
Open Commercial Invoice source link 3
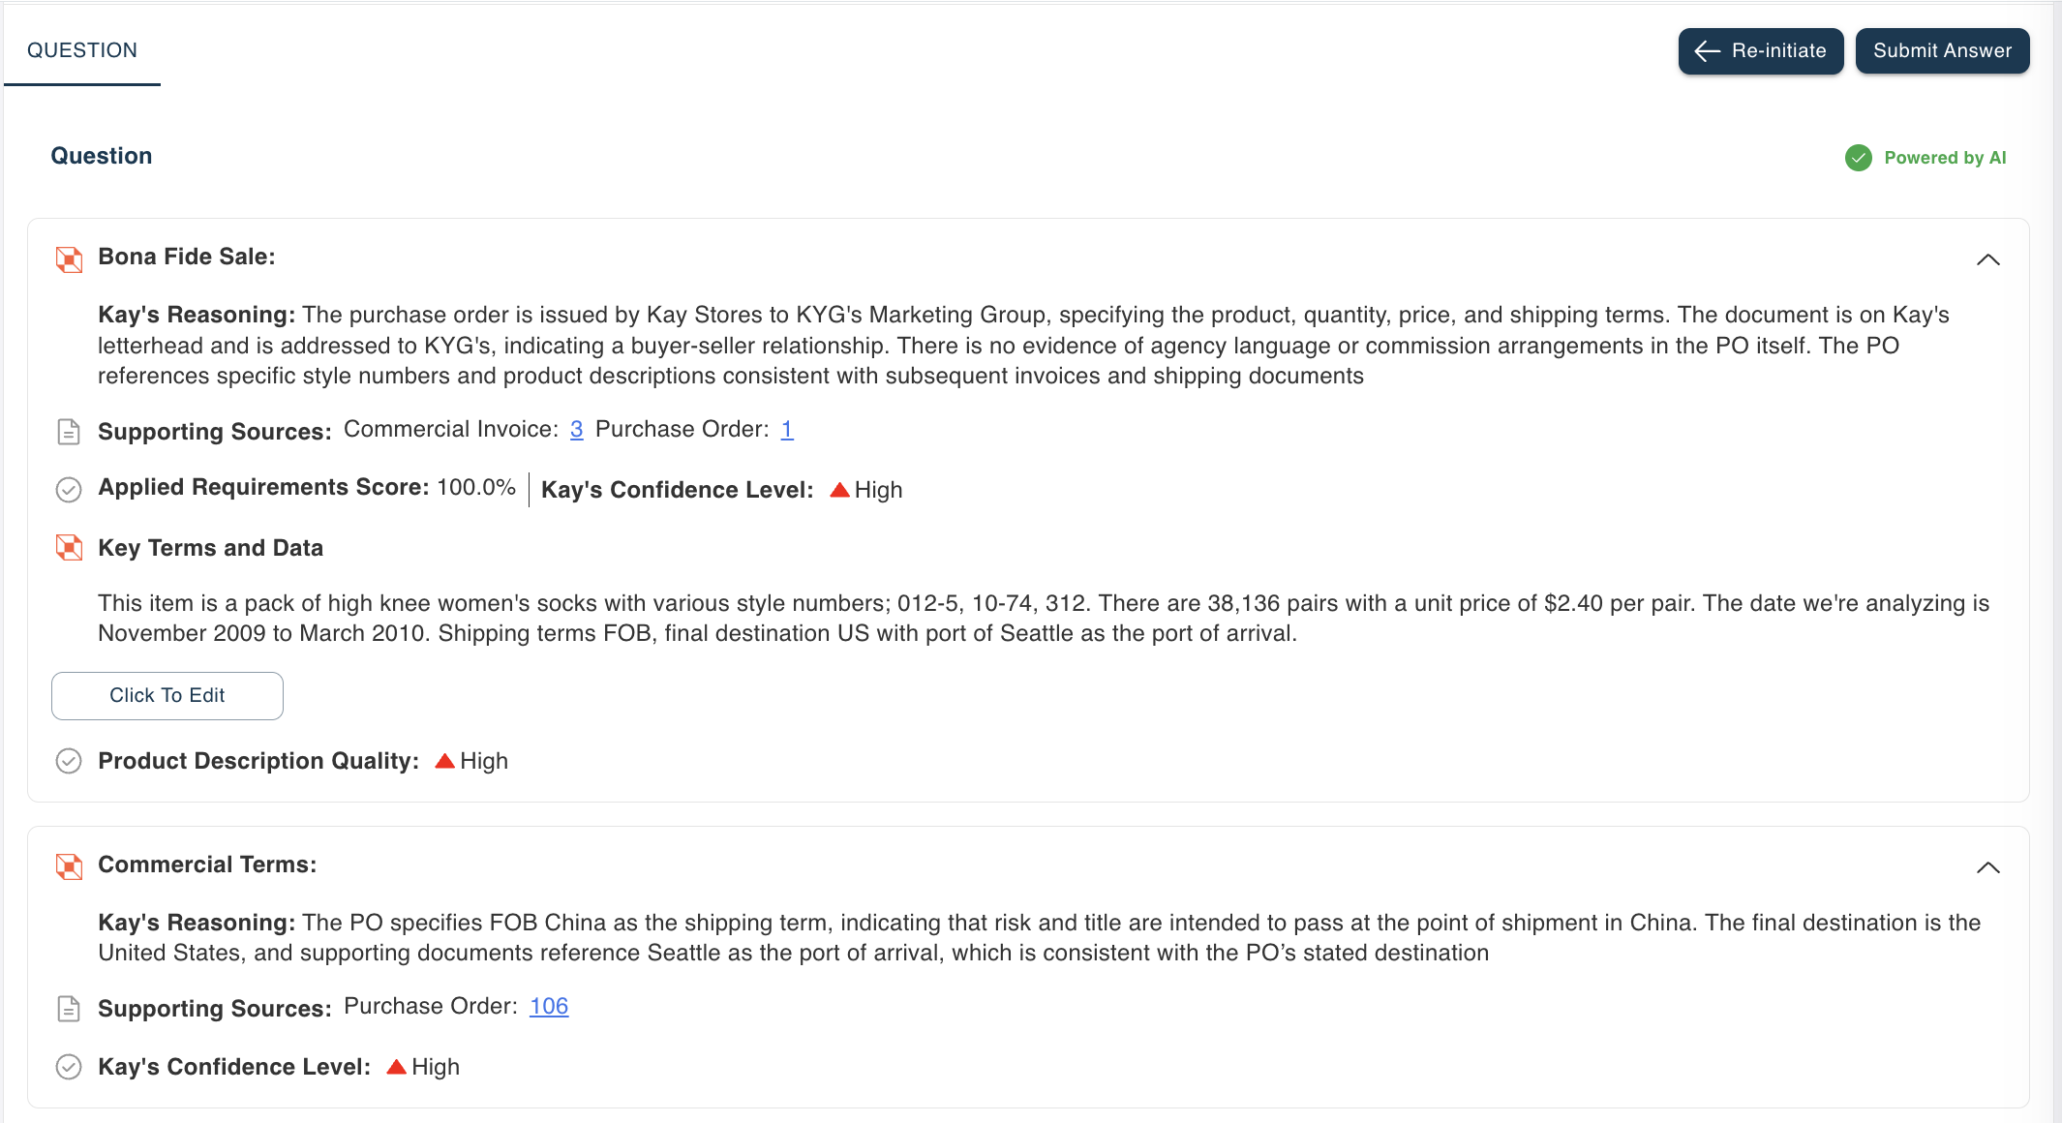pyautogui.click(x=576, y=429)
